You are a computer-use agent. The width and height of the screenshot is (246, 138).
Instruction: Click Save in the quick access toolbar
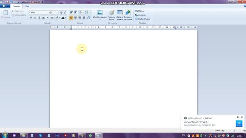(7, 2)
